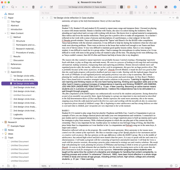Open the Times New Roman font dropdown
The width and height of the screenshot is (180, 170).
pyautogui.click(x=81, y=13)
